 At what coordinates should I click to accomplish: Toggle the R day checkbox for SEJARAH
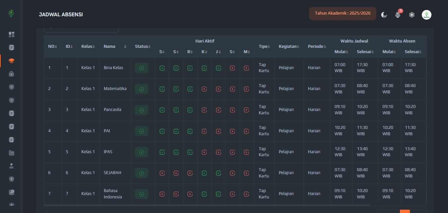click(190, 173)
